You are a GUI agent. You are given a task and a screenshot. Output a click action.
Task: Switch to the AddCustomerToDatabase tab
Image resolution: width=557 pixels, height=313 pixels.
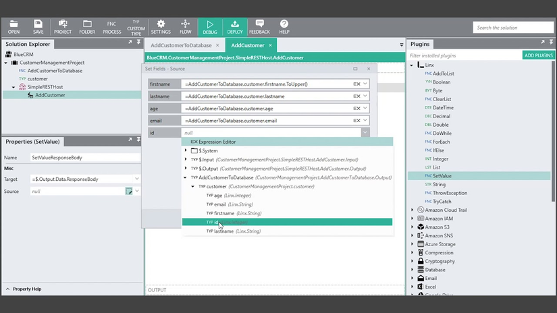[x=181, y=45]
